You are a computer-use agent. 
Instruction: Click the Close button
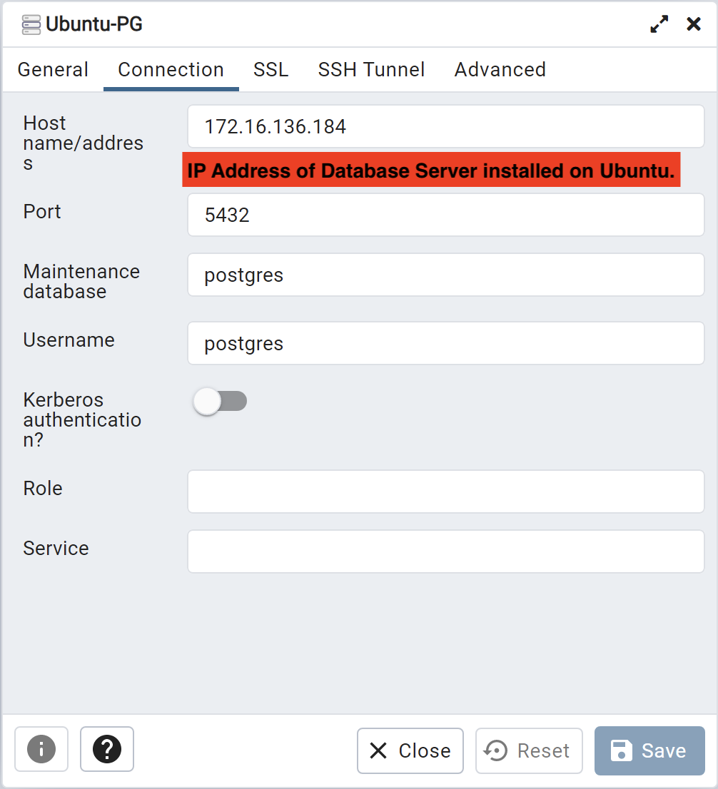tap(410, 750)
